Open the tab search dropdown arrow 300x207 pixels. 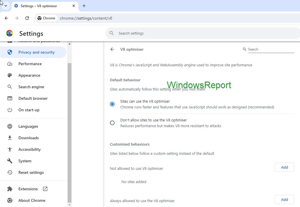click(x=6, y=6)
